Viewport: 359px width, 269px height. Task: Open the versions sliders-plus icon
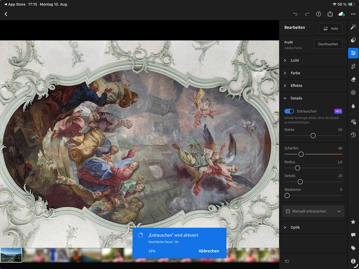[353, 122]
